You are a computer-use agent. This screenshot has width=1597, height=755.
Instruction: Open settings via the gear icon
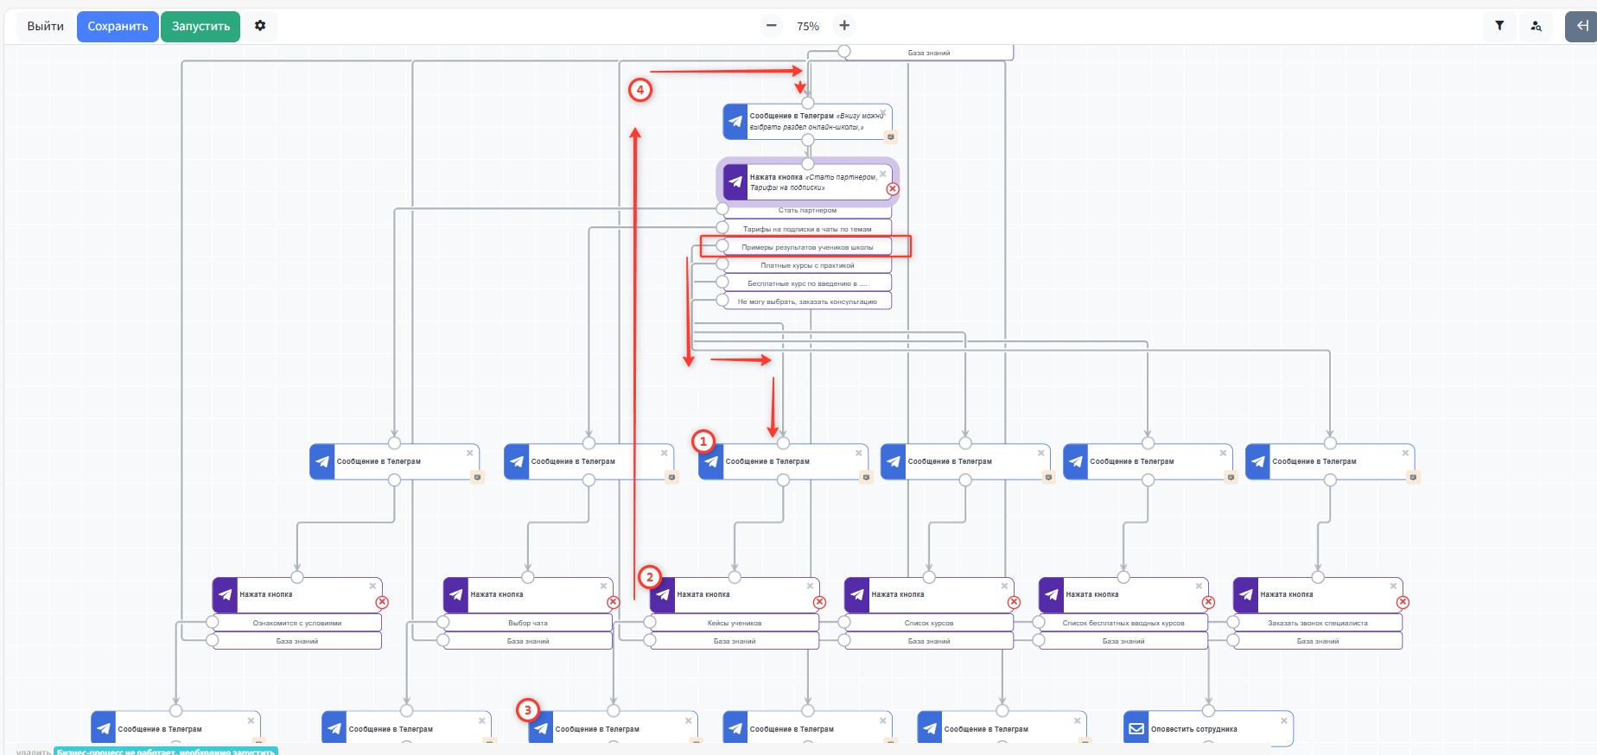[x=260, y=26]
